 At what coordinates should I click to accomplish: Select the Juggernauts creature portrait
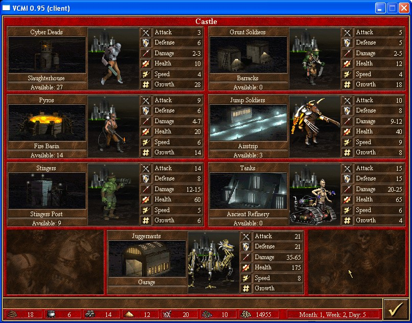pyautogui.click(x=213, y=262)
